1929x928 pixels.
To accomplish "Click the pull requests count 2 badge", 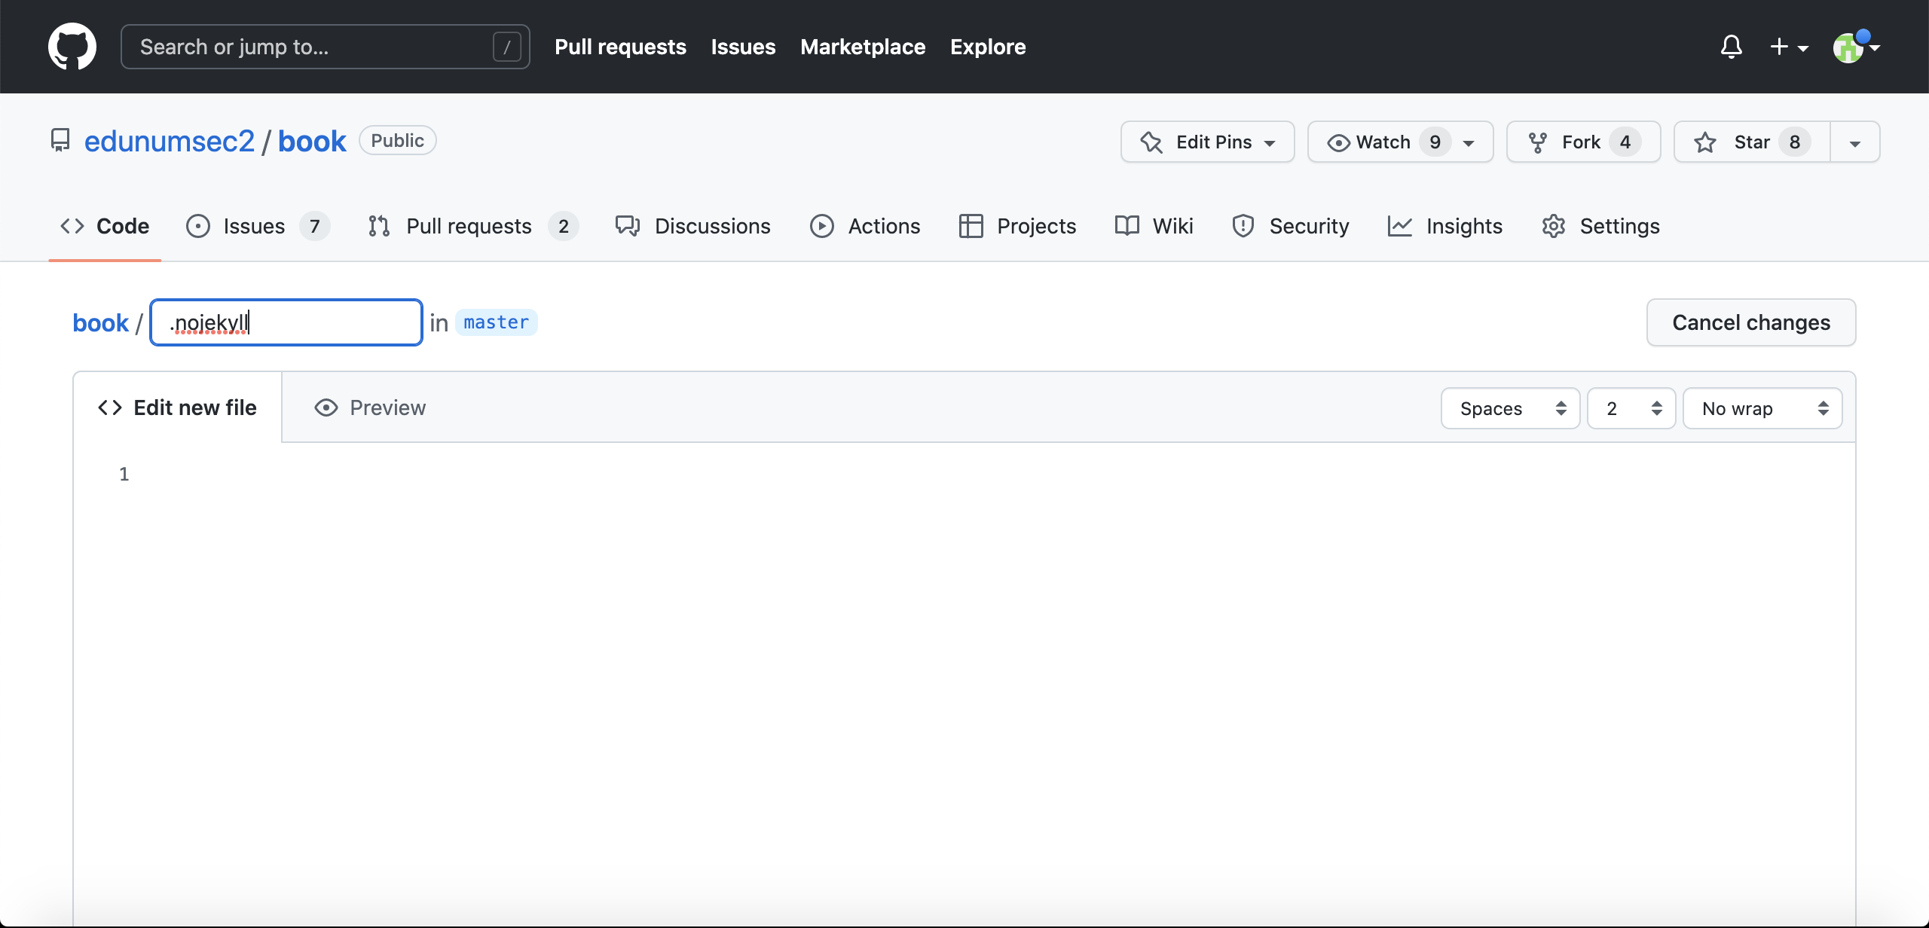I will (564, 226).
